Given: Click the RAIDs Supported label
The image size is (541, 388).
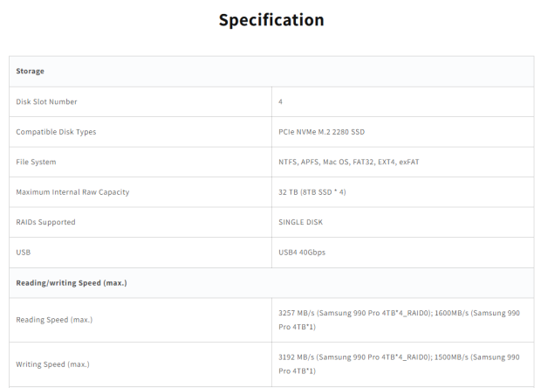Looking at the screenshot, I should click(x=45, y=222).
